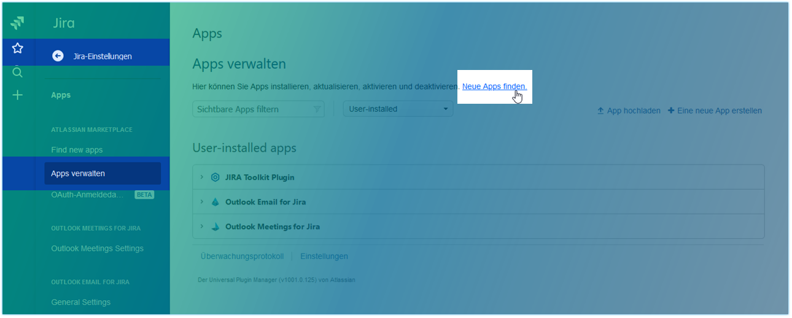Image resolution: width=792 pixels, height=318 pixels.
Task: Click the Outlook Email for Jira icon
Action: (215, 202)
